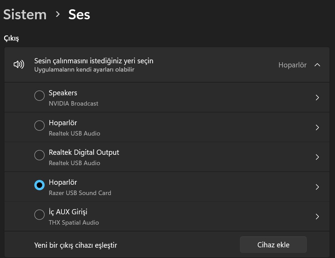Open Realtek Digital Output properties arrow
Viewport: 335px width, 258px height.
click(x=317, y=157)
